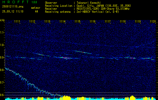Click the meteor count value 44
158x100 pixels.
pos(36,11)
